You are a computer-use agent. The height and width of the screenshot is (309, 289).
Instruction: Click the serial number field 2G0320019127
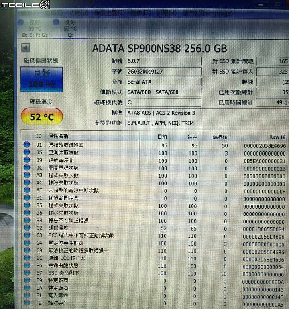coord(164,72)
